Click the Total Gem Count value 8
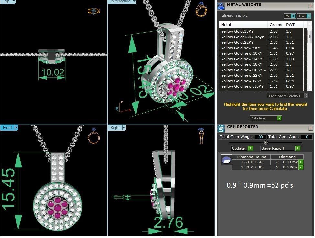The width and height of the screenshot is (315, 238). (x=307, y=137)
